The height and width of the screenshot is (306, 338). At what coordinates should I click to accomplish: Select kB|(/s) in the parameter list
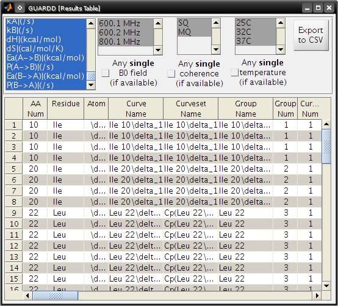46,30
